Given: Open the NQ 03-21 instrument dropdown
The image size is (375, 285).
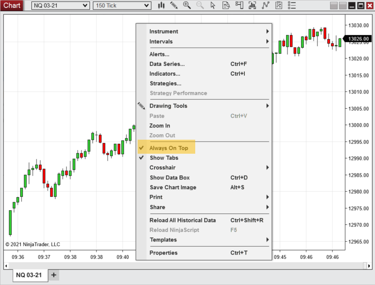Looking at the screenshot, I should (60, 6).
